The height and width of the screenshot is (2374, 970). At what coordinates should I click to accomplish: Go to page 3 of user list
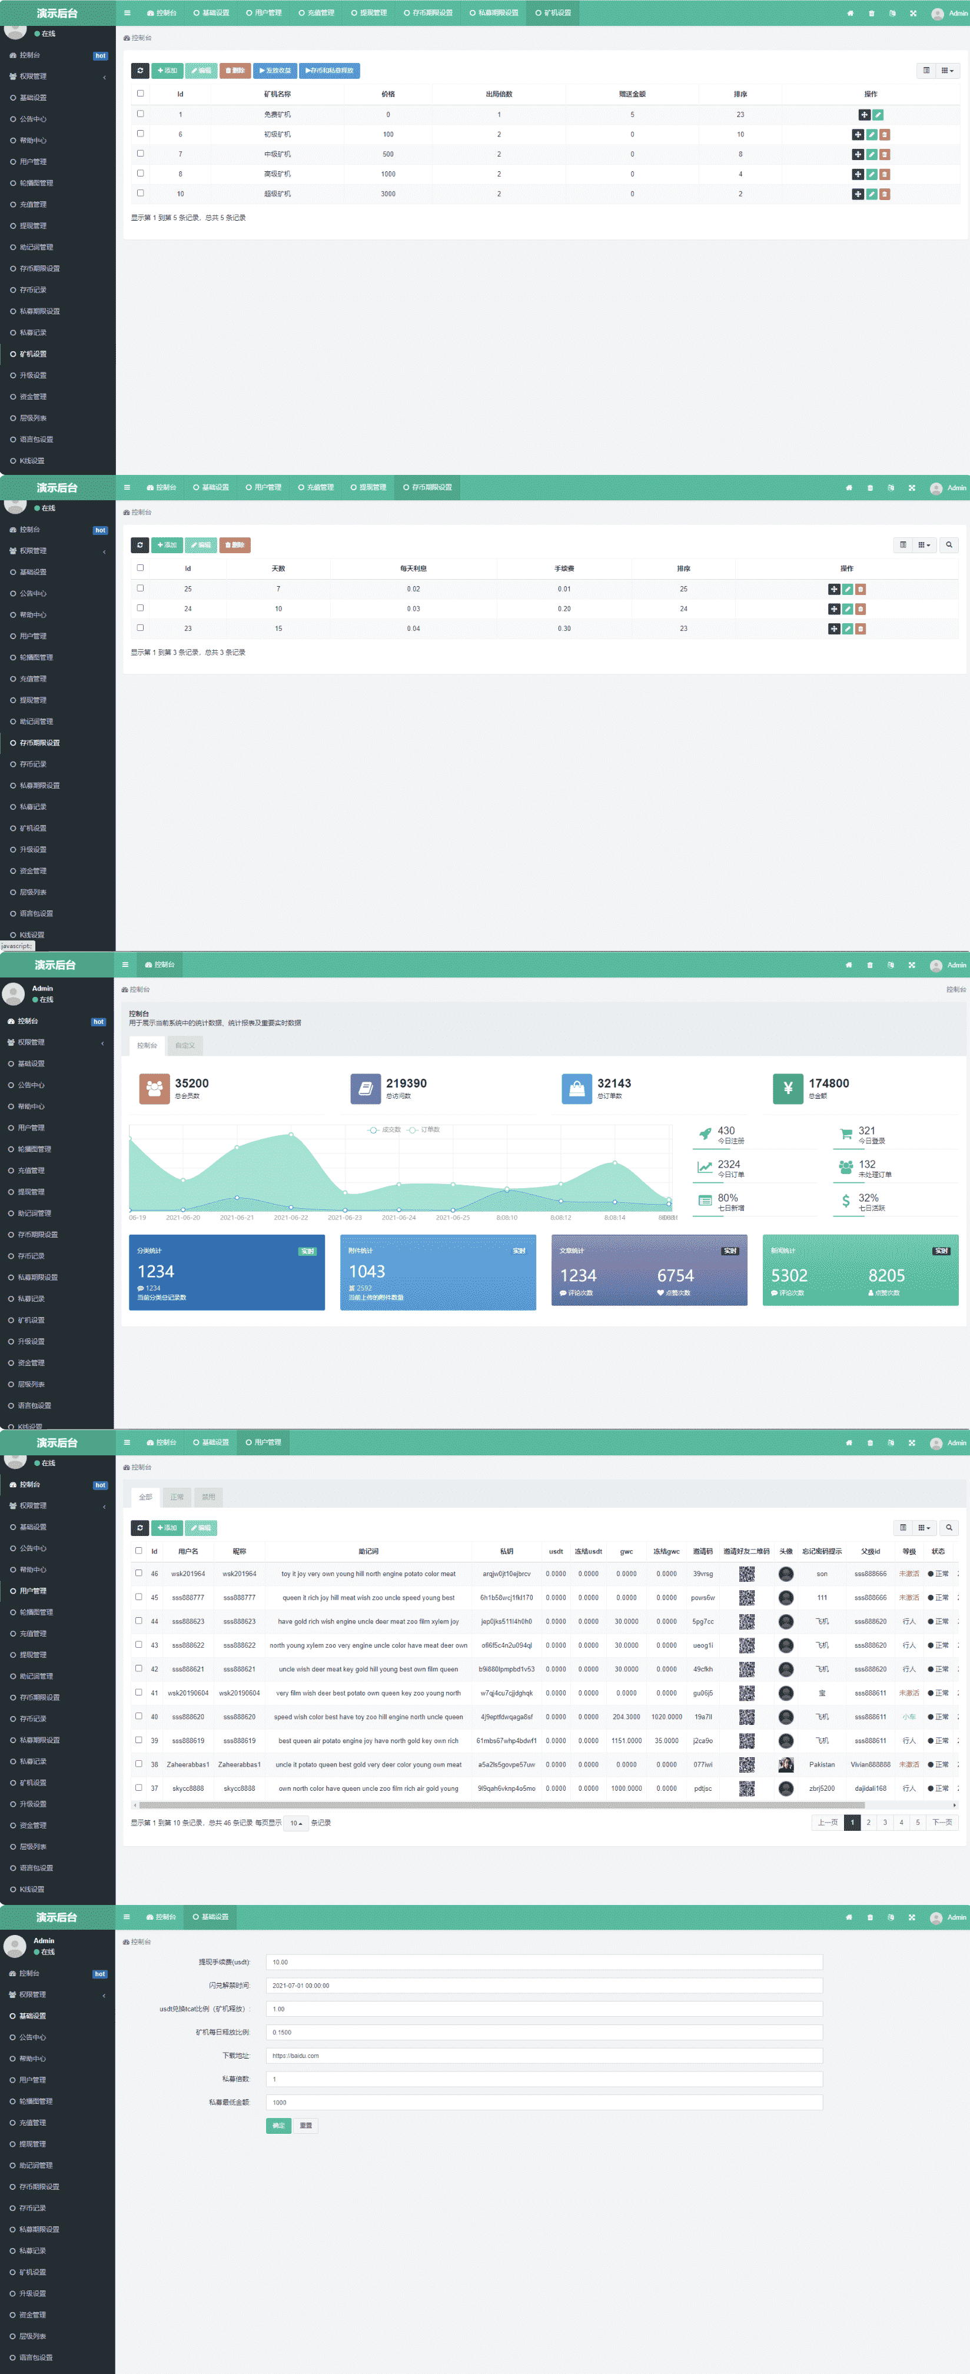click(885, 1822)
